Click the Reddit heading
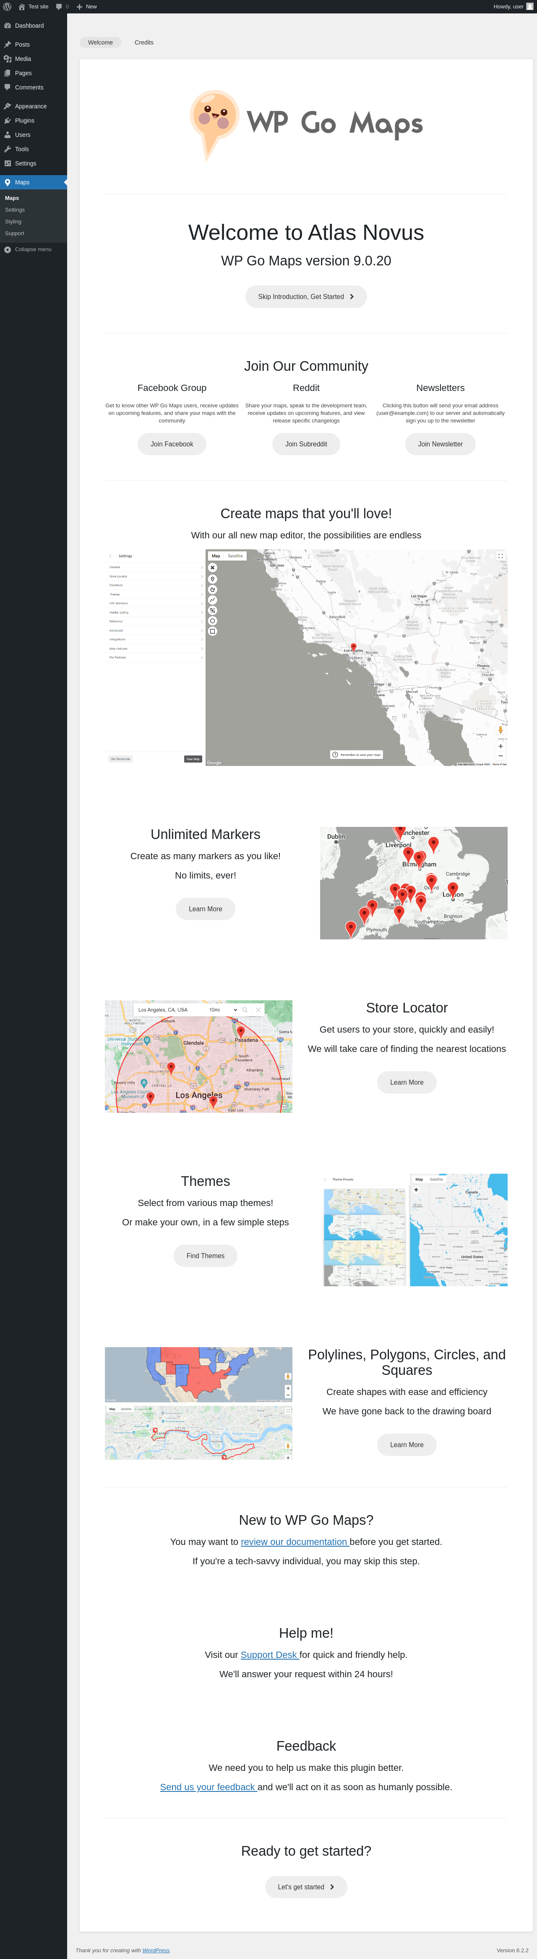This screenshot has height=1959, width=537. pos(306,388)
